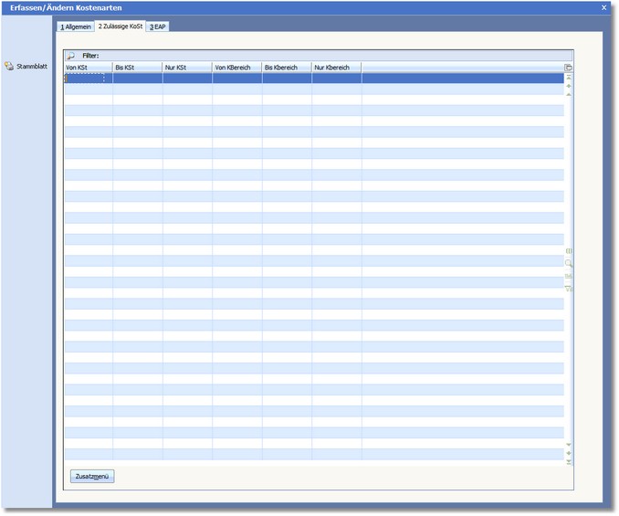The image size is (619, 516).
Task: Select the Von KBereich column header
Action: 236,68
